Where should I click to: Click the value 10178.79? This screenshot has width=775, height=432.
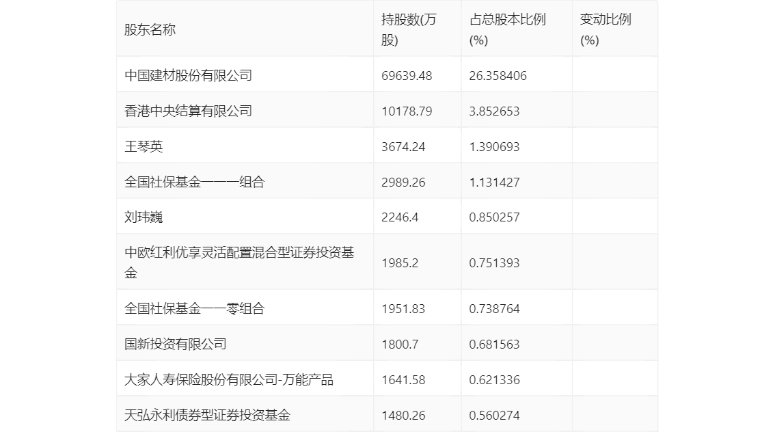point(407,111)
